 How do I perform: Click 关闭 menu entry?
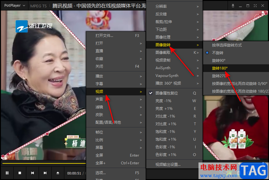point(116,66)
